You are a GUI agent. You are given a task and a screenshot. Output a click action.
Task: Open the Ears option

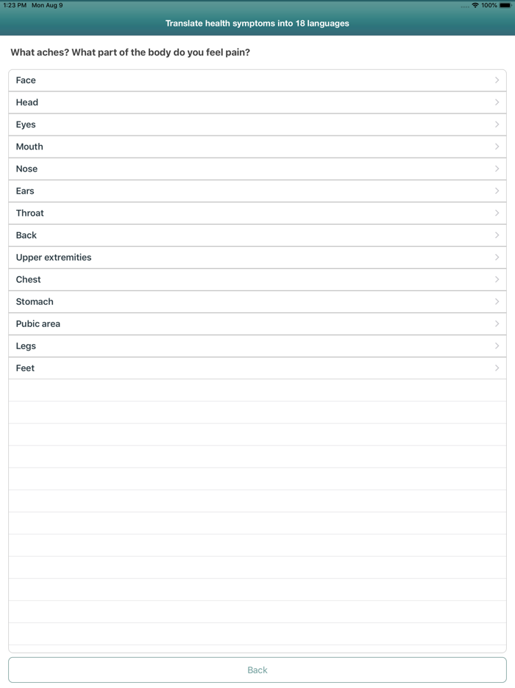pyautogui.click(x=257, y=190)
